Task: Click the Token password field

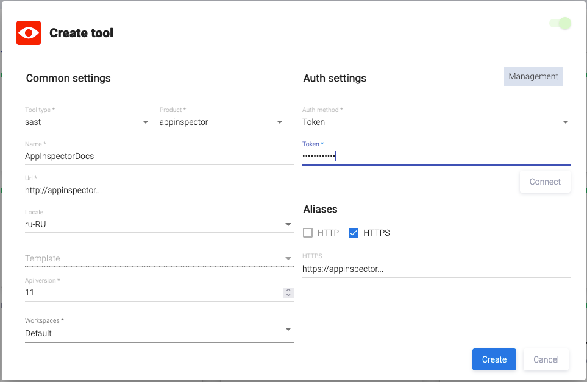Action: click(436, 156)
